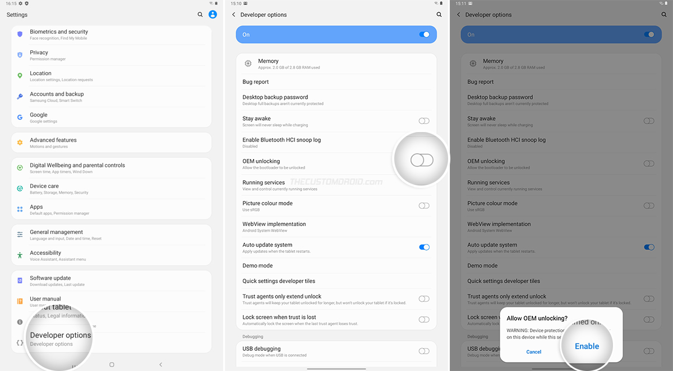Confirm with the Enable button
Screen dimensions: 673x371
587,346
